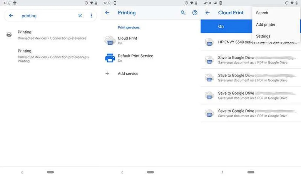Toggle the Cloud Print On bar
The height and width of the screenshot is (178, 301).
226,26
